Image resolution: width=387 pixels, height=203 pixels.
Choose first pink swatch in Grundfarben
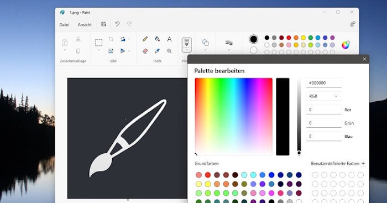pyautogui.click(x=198, y=175)
